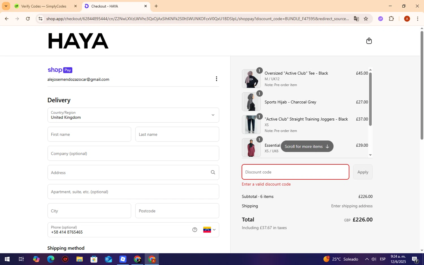This screenshot has width=424, height=265.
Task: Open Windows Start menu
Action: click(x=7, y=259)
